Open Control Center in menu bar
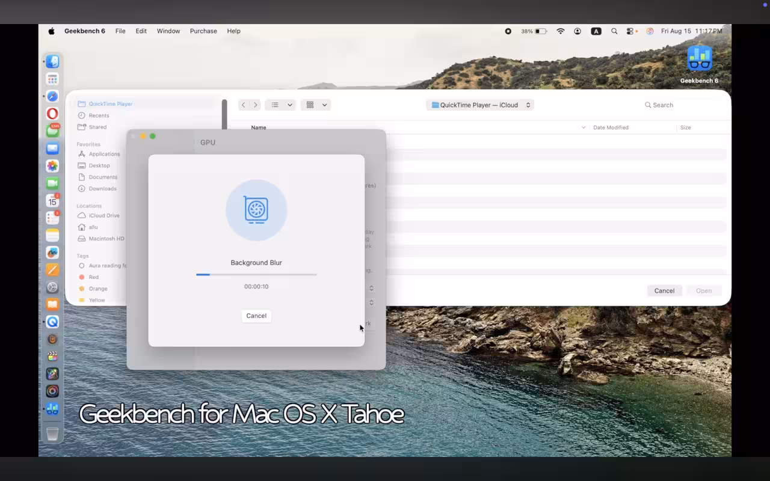 pos(631,31)
